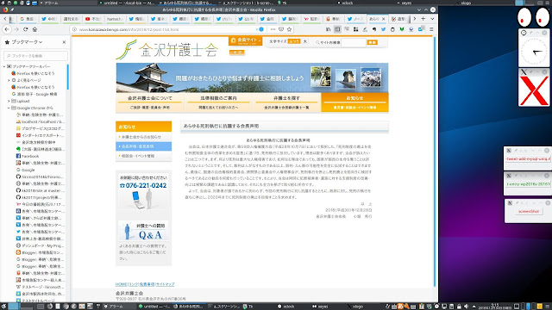552x310 pixels.
Task: Click the Kanazawa Bar Association logo
Action: pos(167,50)
